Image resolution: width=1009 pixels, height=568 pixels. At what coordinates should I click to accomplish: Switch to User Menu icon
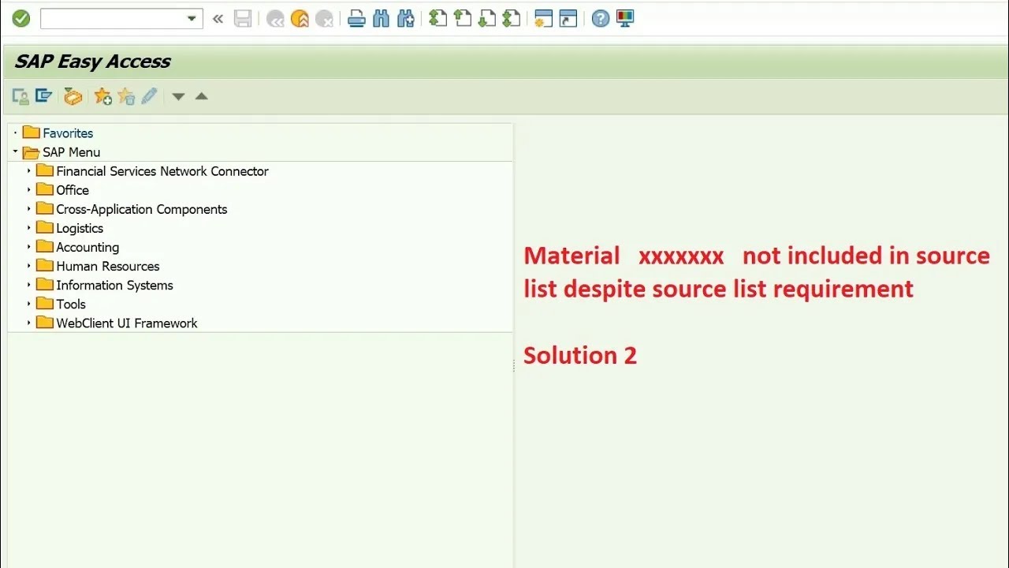tap(20, 96)
